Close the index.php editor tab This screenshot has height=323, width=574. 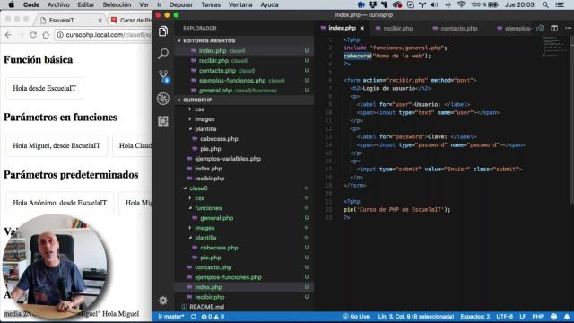tap(362, 28)
